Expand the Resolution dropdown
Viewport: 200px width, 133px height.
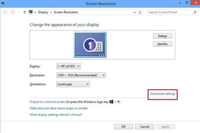click(x=81, y=75)
